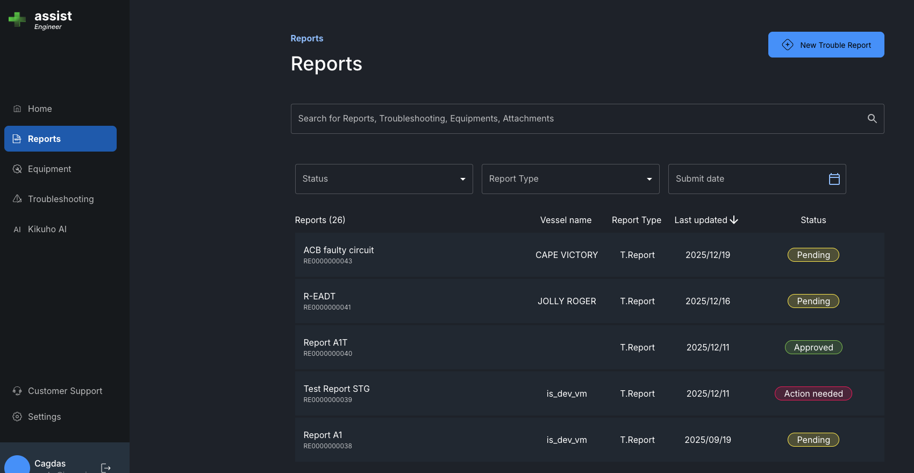Open the Submit date calendar icon
The width and height of the screenshot is (914, 473).
click(x=834, y=179)
